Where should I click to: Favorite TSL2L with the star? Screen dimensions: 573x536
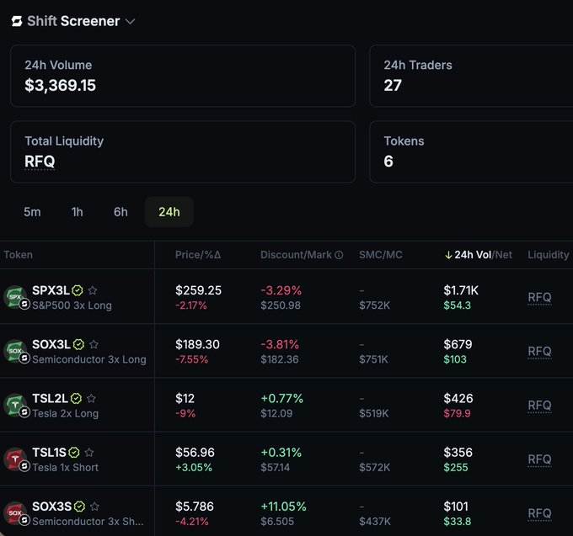[x=91, y=399]
